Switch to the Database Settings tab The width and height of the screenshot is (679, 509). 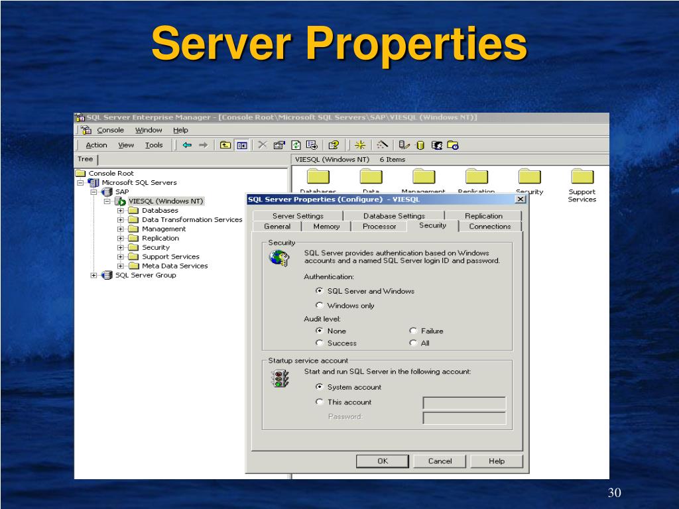click(394, 215)
